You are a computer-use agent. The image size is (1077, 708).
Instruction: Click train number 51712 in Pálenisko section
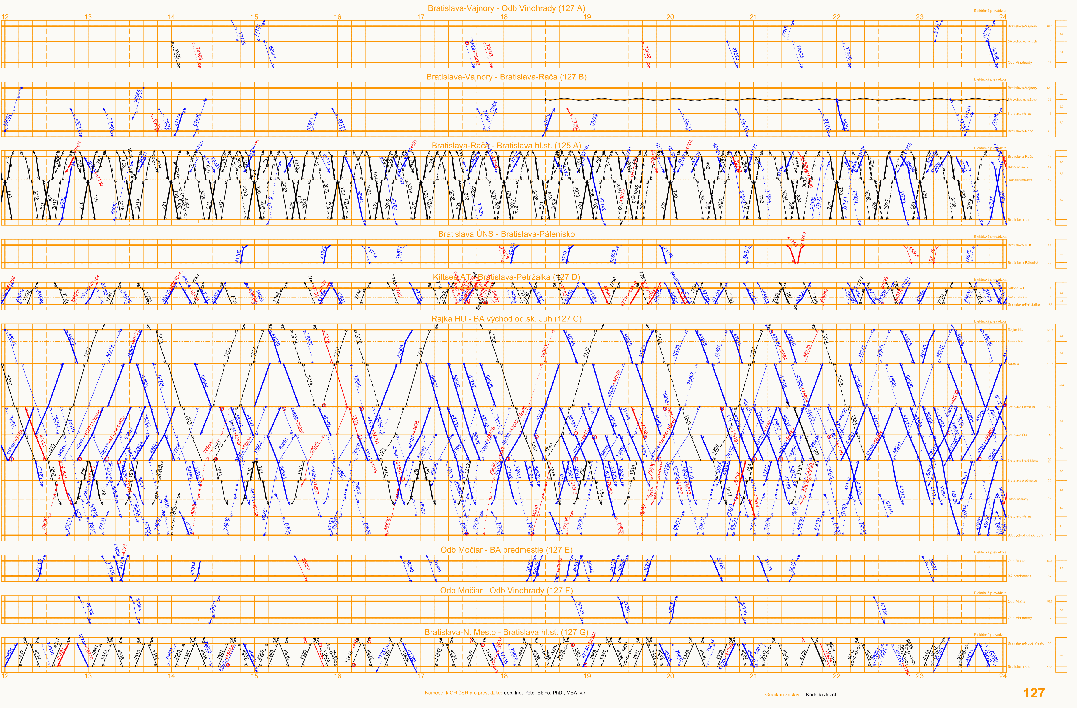372,253
